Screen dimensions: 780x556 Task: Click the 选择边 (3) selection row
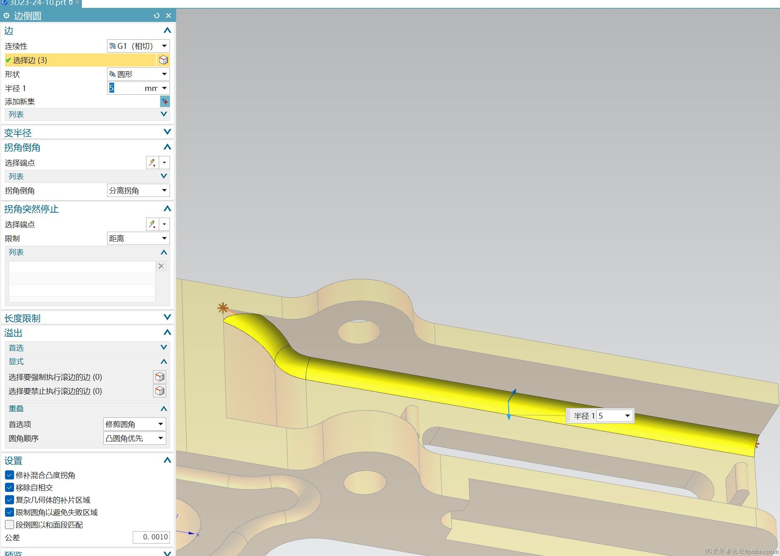[x=80, y=60]
